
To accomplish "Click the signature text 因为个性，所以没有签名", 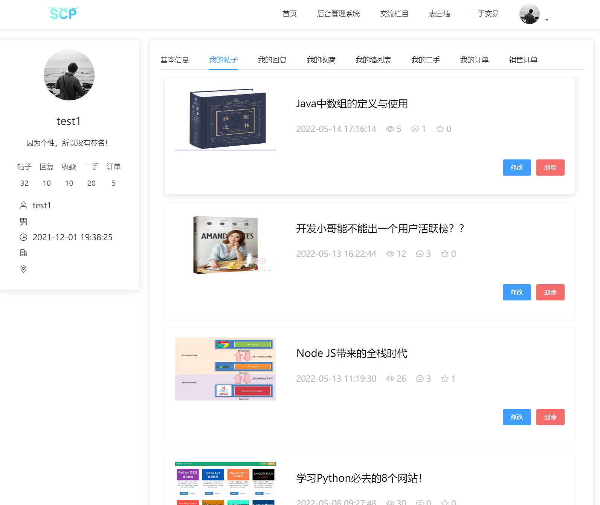I will pyautogui.click(x=67, y=143).
